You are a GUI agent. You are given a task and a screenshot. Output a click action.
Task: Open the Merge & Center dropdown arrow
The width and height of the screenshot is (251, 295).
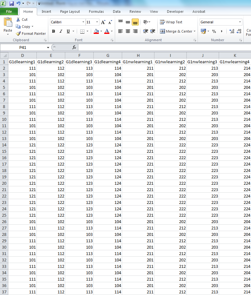[194, 31]
